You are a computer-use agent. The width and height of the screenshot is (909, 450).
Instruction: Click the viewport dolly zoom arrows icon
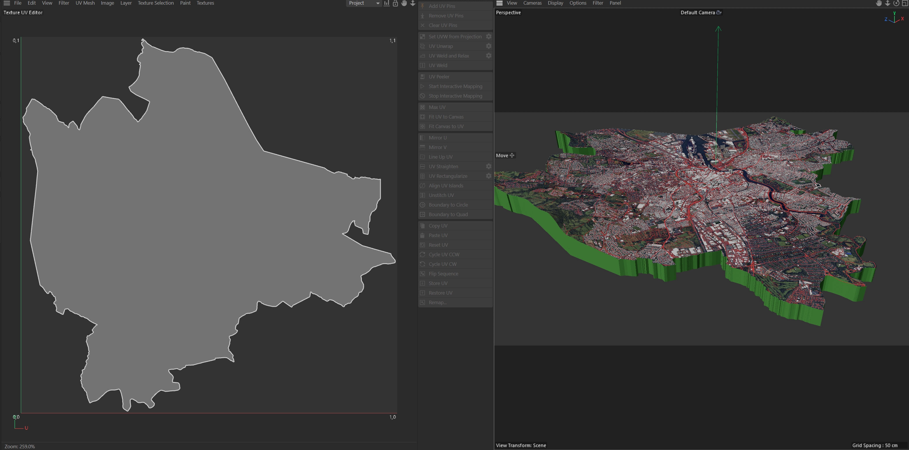888,3
